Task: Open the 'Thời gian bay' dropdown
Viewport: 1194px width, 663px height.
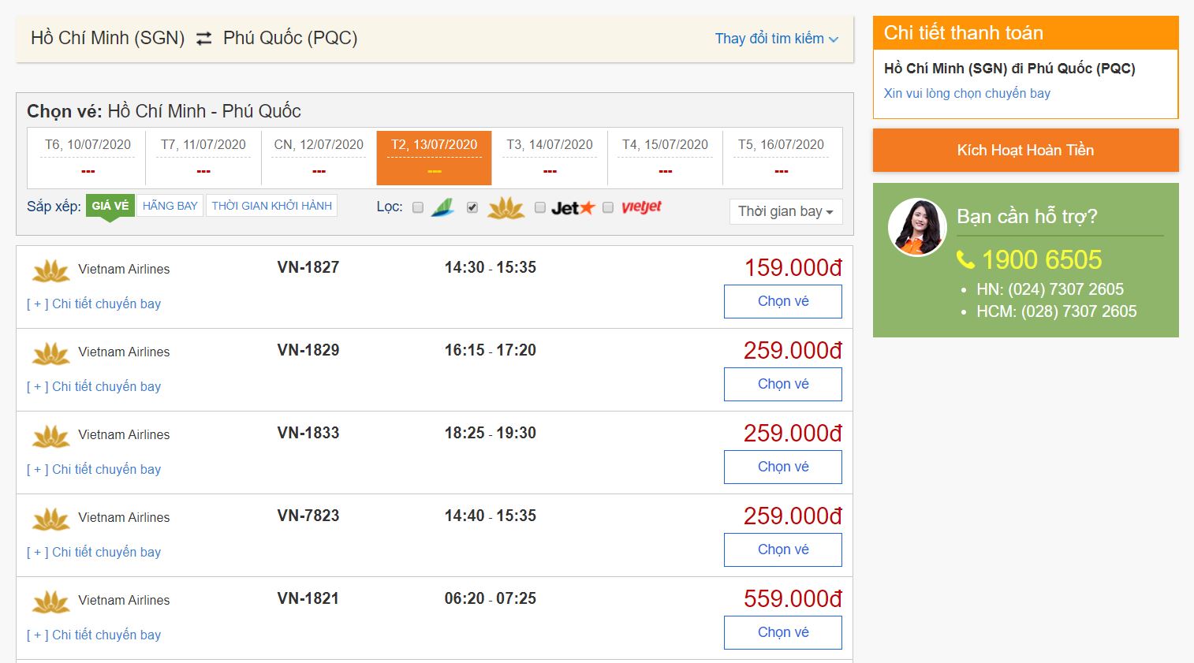Action: point(785,211)
